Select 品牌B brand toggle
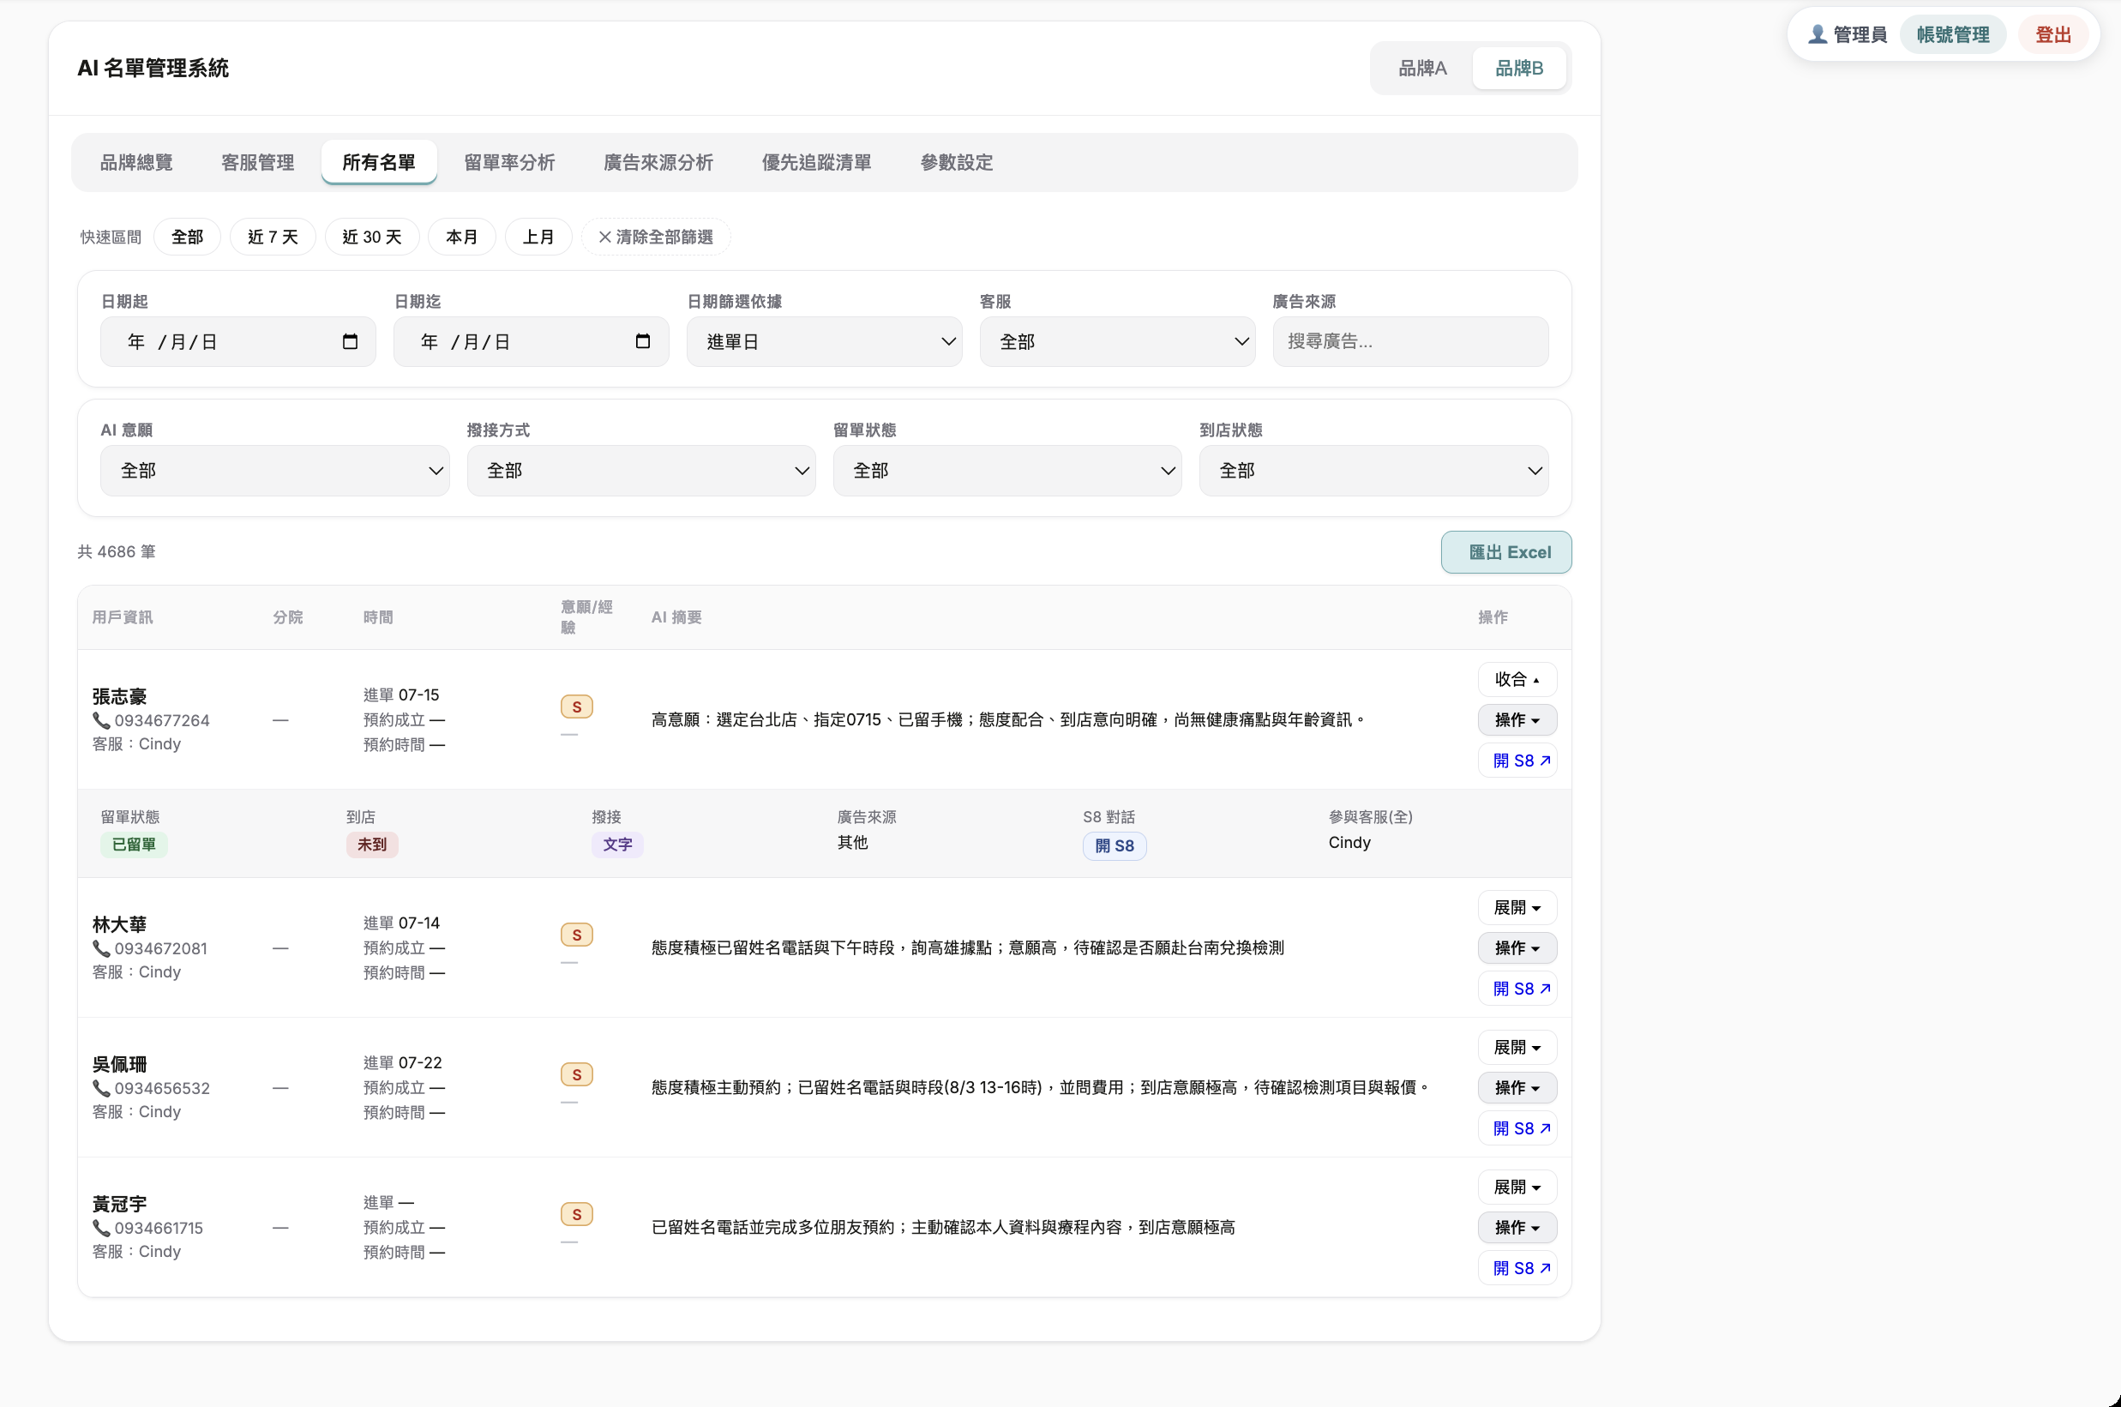This screenshot has width=2121, height=1407. tap(1519, 69)
